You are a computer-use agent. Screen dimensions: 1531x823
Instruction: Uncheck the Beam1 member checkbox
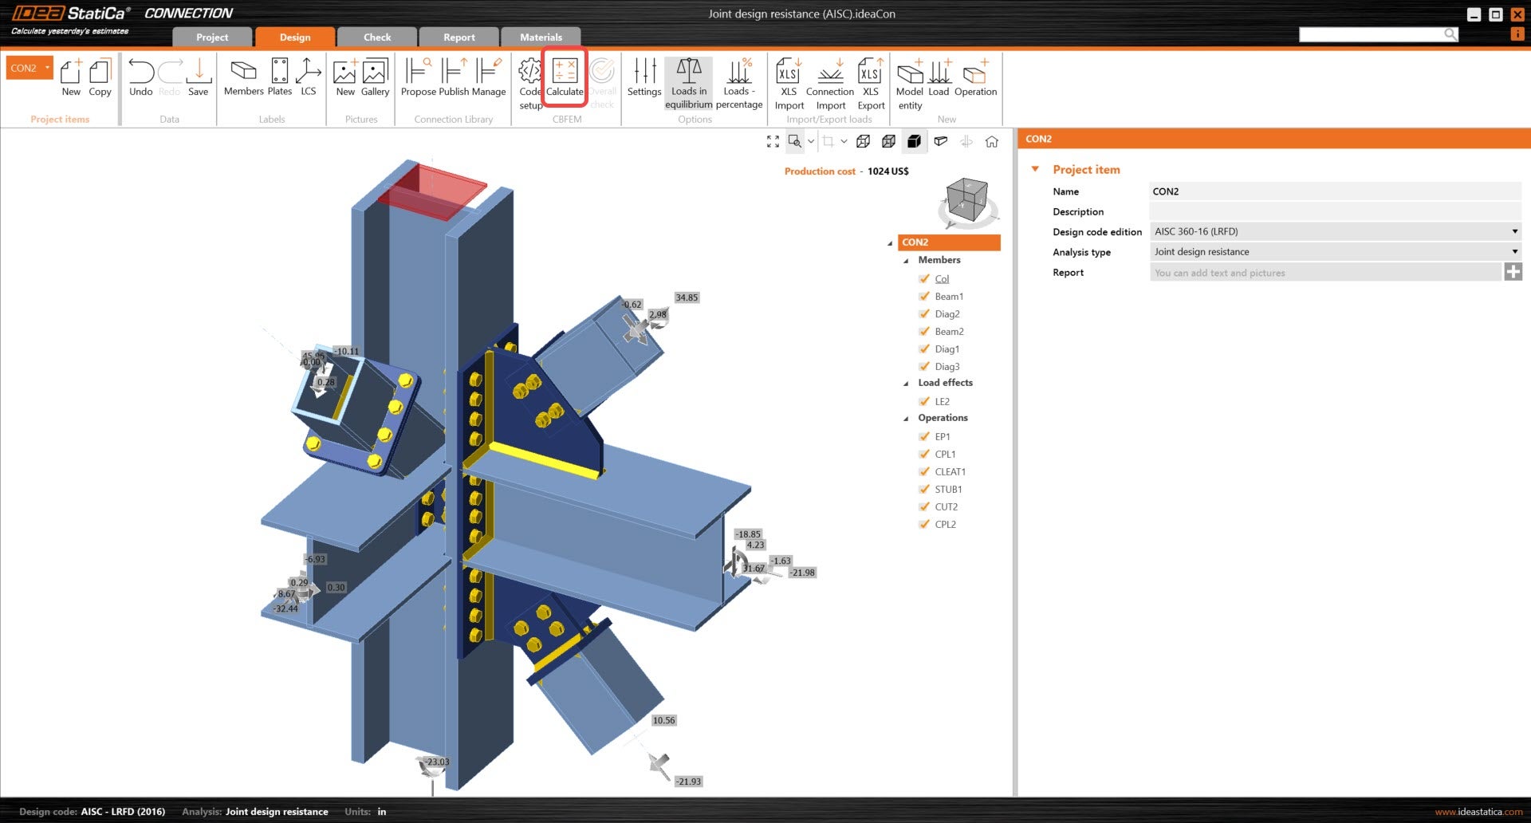click(924, 296)
